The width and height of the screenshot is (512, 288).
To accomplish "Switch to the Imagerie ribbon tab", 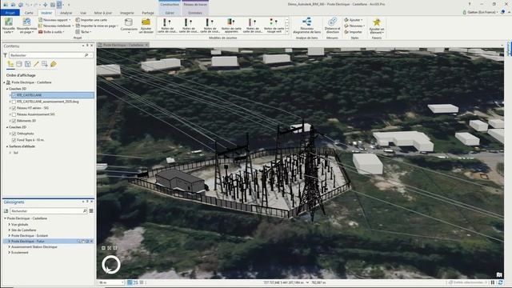I will click(x=126, y=13).
